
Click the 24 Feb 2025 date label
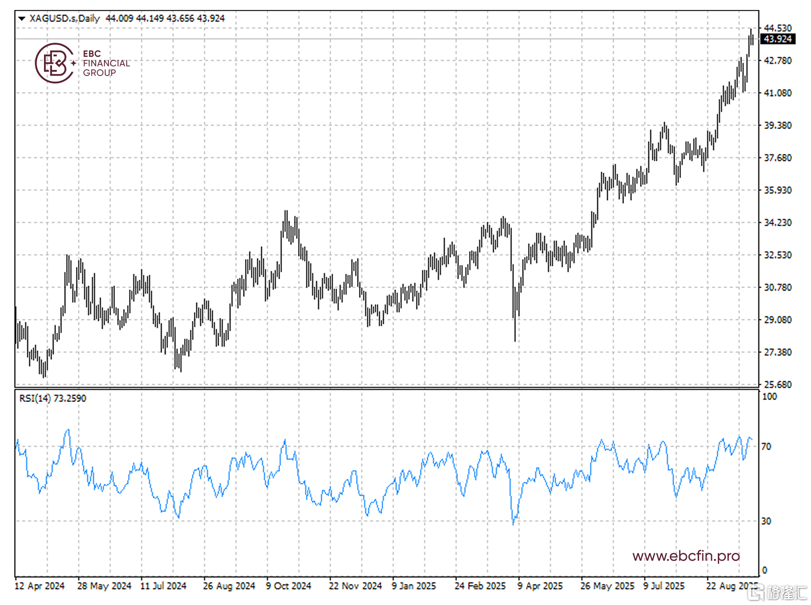pyautogui.click(x=480, y=586)
